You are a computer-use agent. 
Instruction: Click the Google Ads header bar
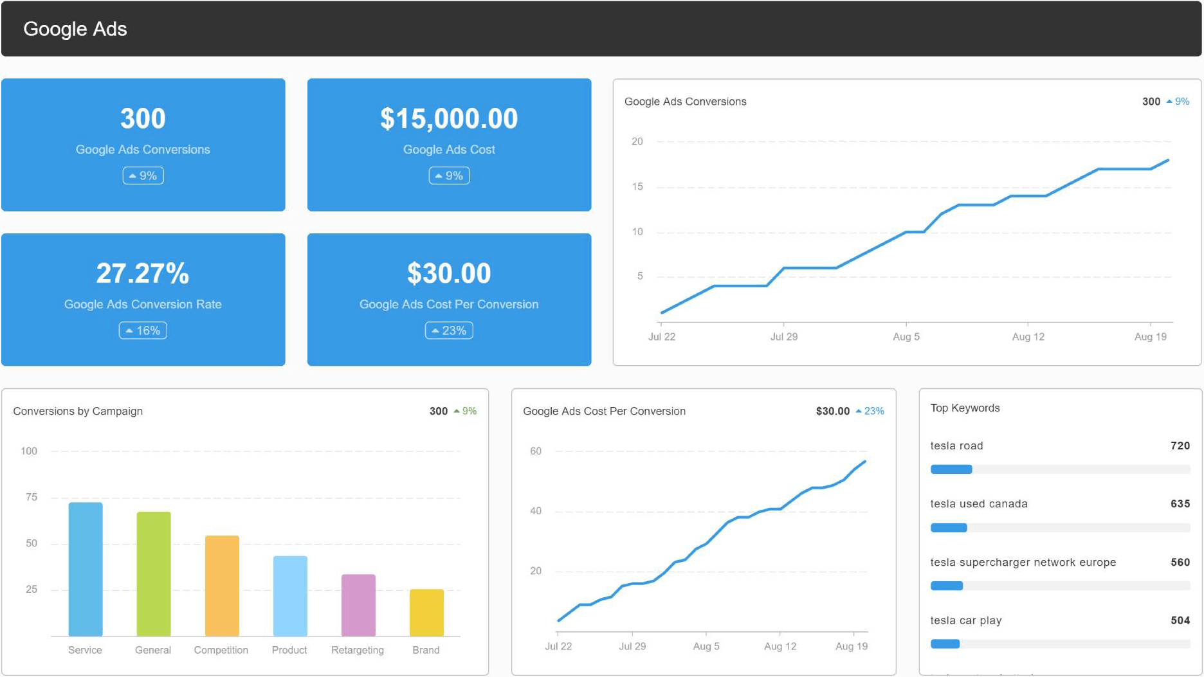click(75, 28)
